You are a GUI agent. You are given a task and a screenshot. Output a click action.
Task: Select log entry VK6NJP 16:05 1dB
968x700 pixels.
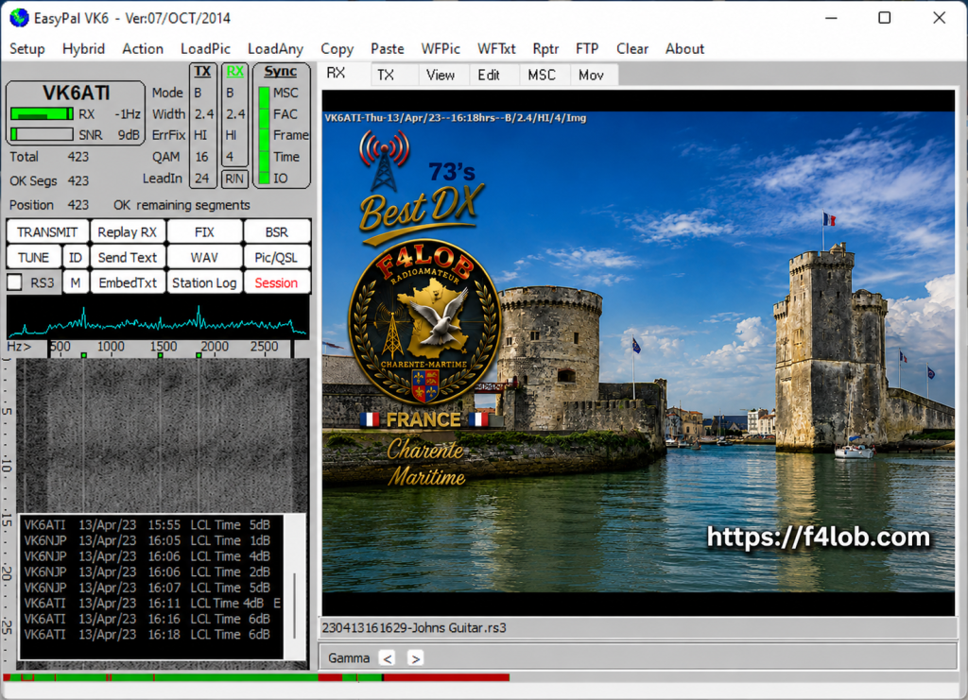pyautogui.click(x=147, y=540)
